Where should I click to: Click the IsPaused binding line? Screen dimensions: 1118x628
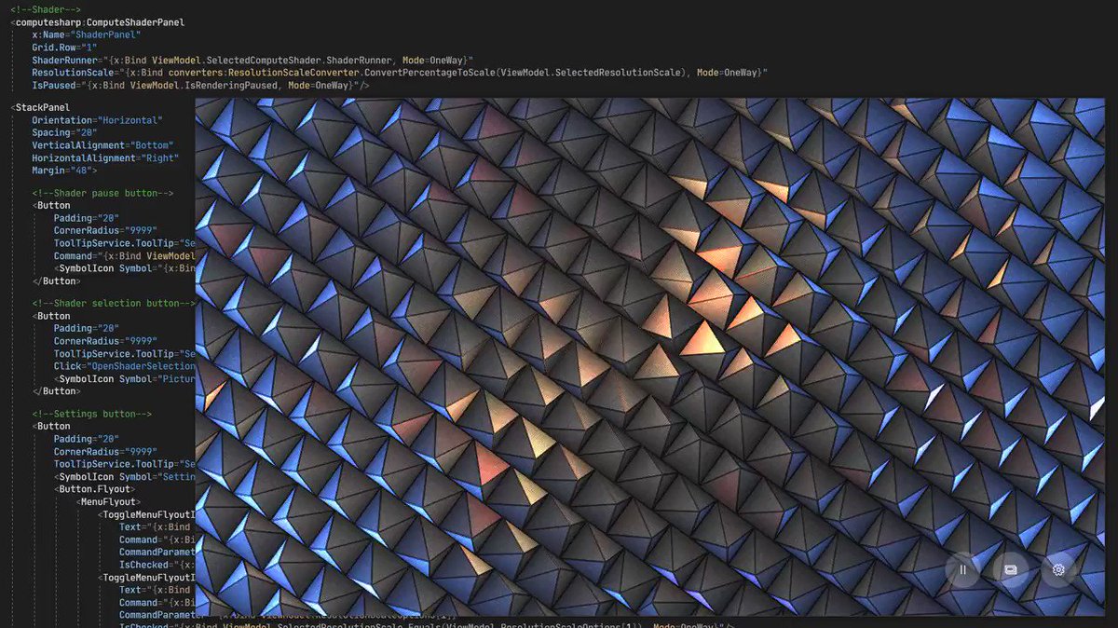200,85
